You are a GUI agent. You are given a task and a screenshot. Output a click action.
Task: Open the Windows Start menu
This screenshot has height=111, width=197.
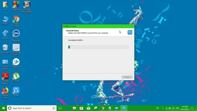click(x=3, y=108)
